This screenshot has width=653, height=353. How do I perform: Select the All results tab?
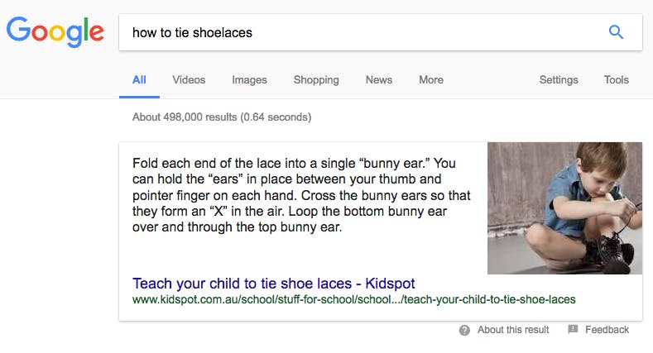pyautogui.click(x=139, y=80)
